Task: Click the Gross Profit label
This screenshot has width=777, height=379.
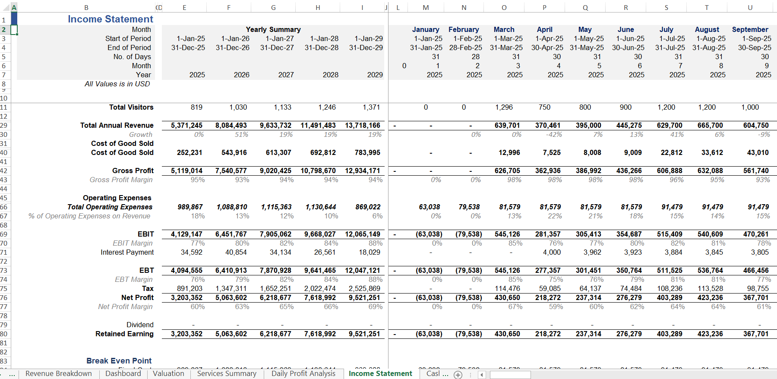Action: (x=133, y=171)
